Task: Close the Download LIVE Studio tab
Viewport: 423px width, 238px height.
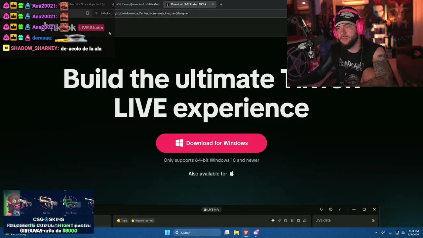Action: pos(213,4)
